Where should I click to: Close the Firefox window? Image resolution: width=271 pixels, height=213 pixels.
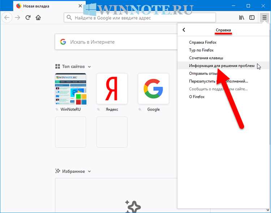click(263, 6)
